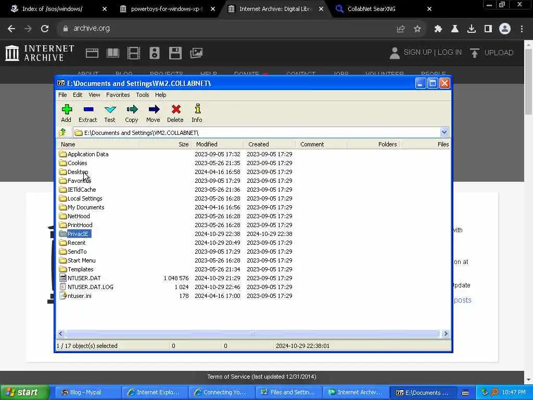
Task: Open Internet Archive texts book icon
Action: click(113, 53)
